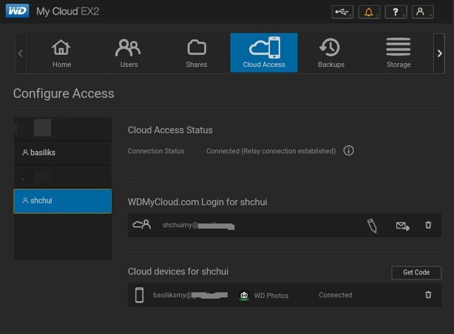Click the Connected status of WD Photos device
The width and height of the screenshot is (454, 334).
(335, 295)
